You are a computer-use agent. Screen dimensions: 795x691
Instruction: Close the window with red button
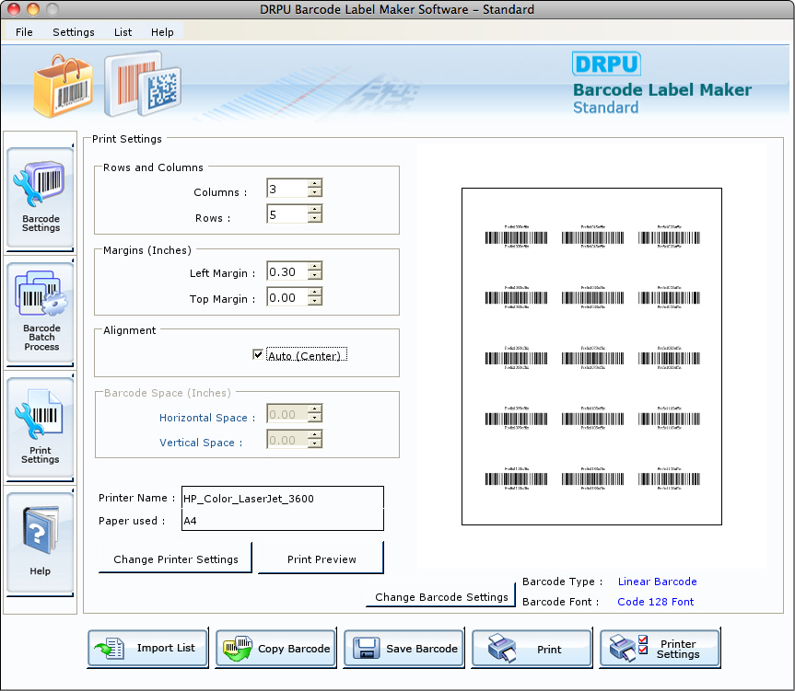pyautogui.click(x=14, y=9)
